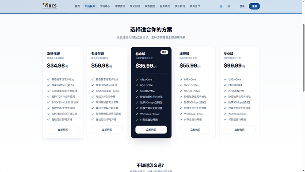Click the VIRCS logo

(x=50, y=6)
